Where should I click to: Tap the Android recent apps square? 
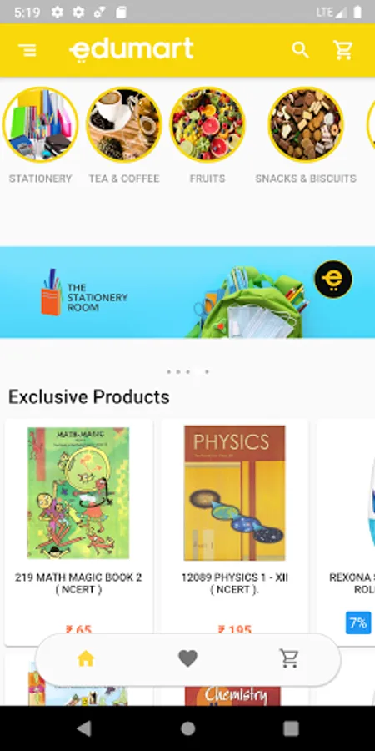[291, 728]
